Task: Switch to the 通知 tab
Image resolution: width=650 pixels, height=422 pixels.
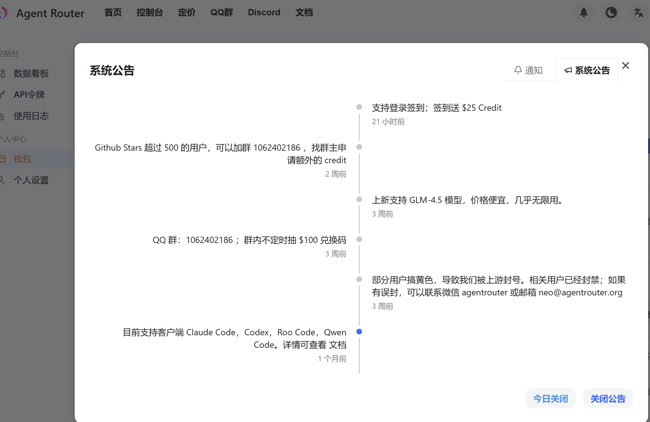Action: pos(529,70)
